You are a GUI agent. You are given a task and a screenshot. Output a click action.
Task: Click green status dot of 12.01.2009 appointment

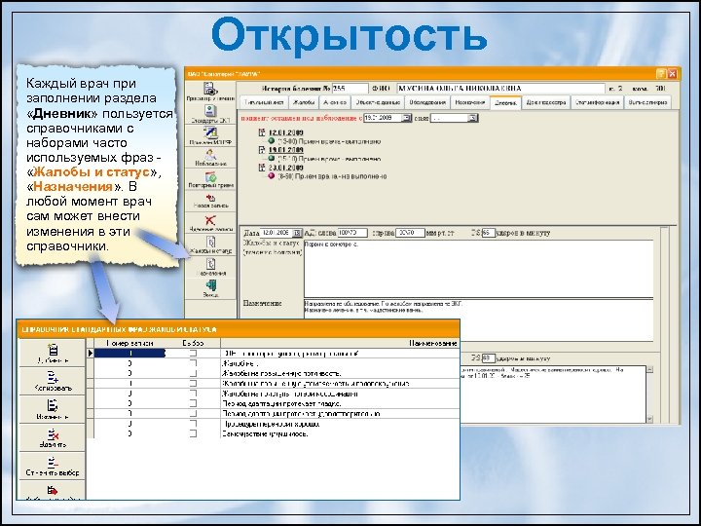click(x=272, y=141)
